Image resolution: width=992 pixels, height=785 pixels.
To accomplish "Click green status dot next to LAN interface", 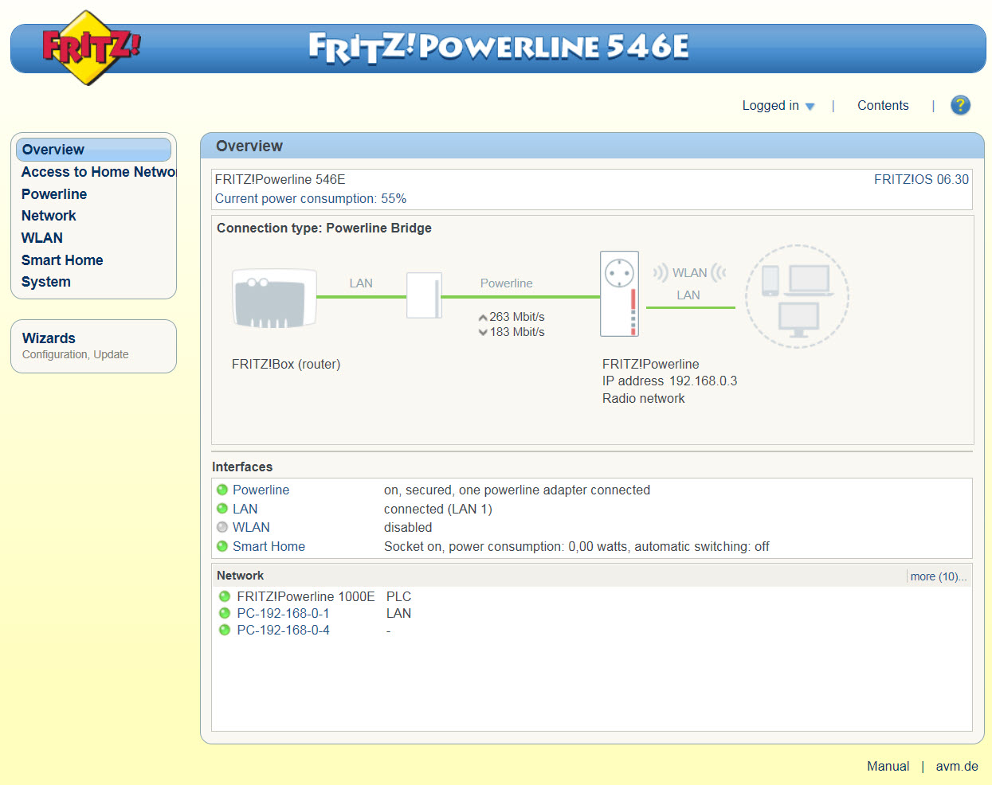I will (x=222, y=509).
